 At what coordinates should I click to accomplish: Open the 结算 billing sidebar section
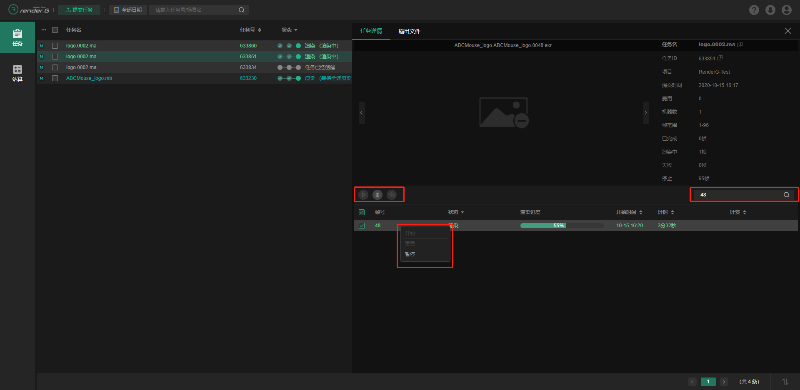17,73
